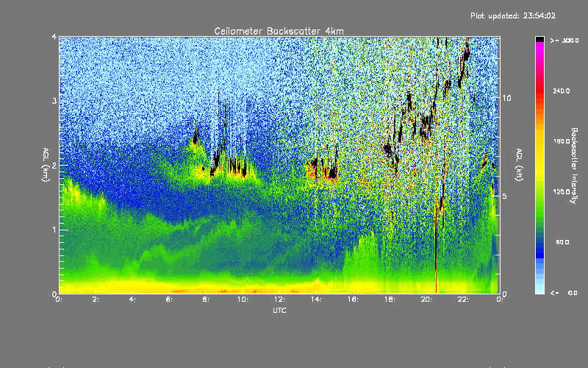Click the "<= 0.0" colorbar minimum label

[x=564, y=293]
